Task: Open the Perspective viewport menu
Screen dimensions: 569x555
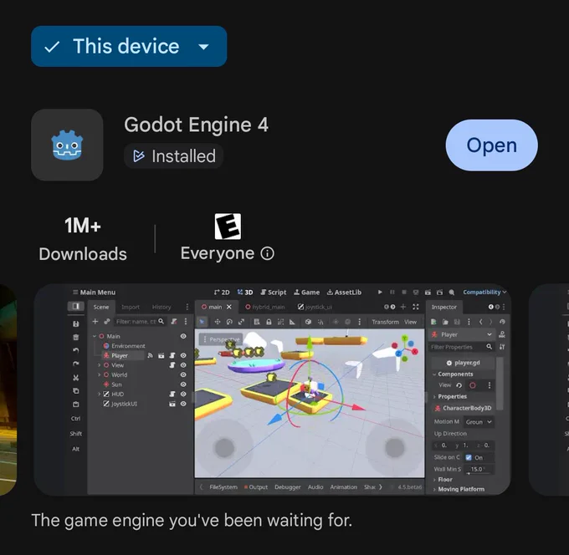Action: (221, 339)
